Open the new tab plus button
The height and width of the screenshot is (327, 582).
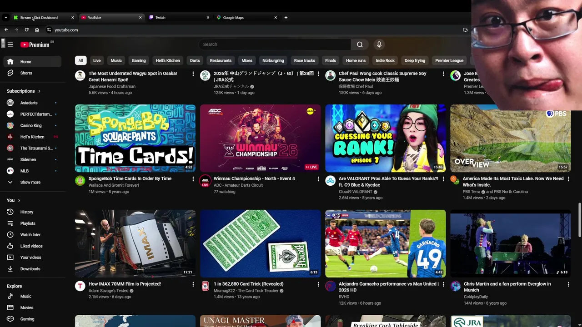point(286,18)
